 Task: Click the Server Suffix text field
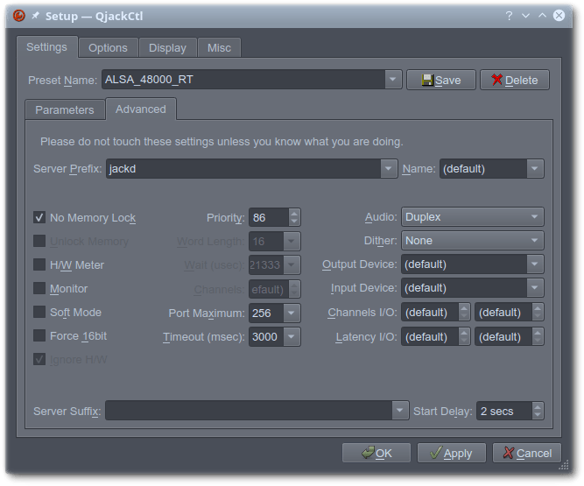point(249,411)
